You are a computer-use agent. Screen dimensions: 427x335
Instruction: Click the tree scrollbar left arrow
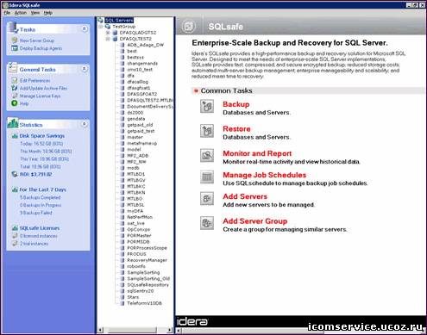pos(100,330)
